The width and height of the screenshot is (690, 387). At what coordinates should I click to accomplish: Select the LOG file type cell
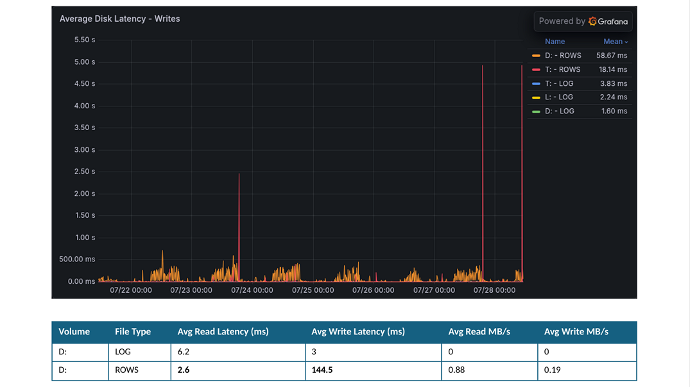coord(139,352)
